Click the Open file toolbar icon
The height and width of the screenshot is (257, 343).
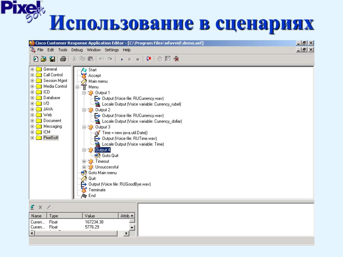(x=44, y=59)
